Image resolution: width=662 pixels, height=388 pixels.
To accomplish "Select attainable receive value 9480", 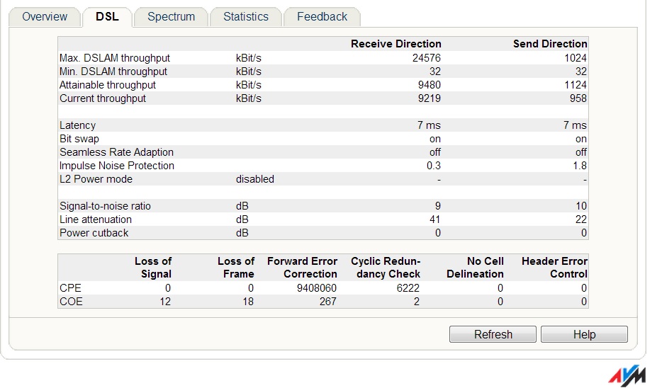I will [430, 85].
